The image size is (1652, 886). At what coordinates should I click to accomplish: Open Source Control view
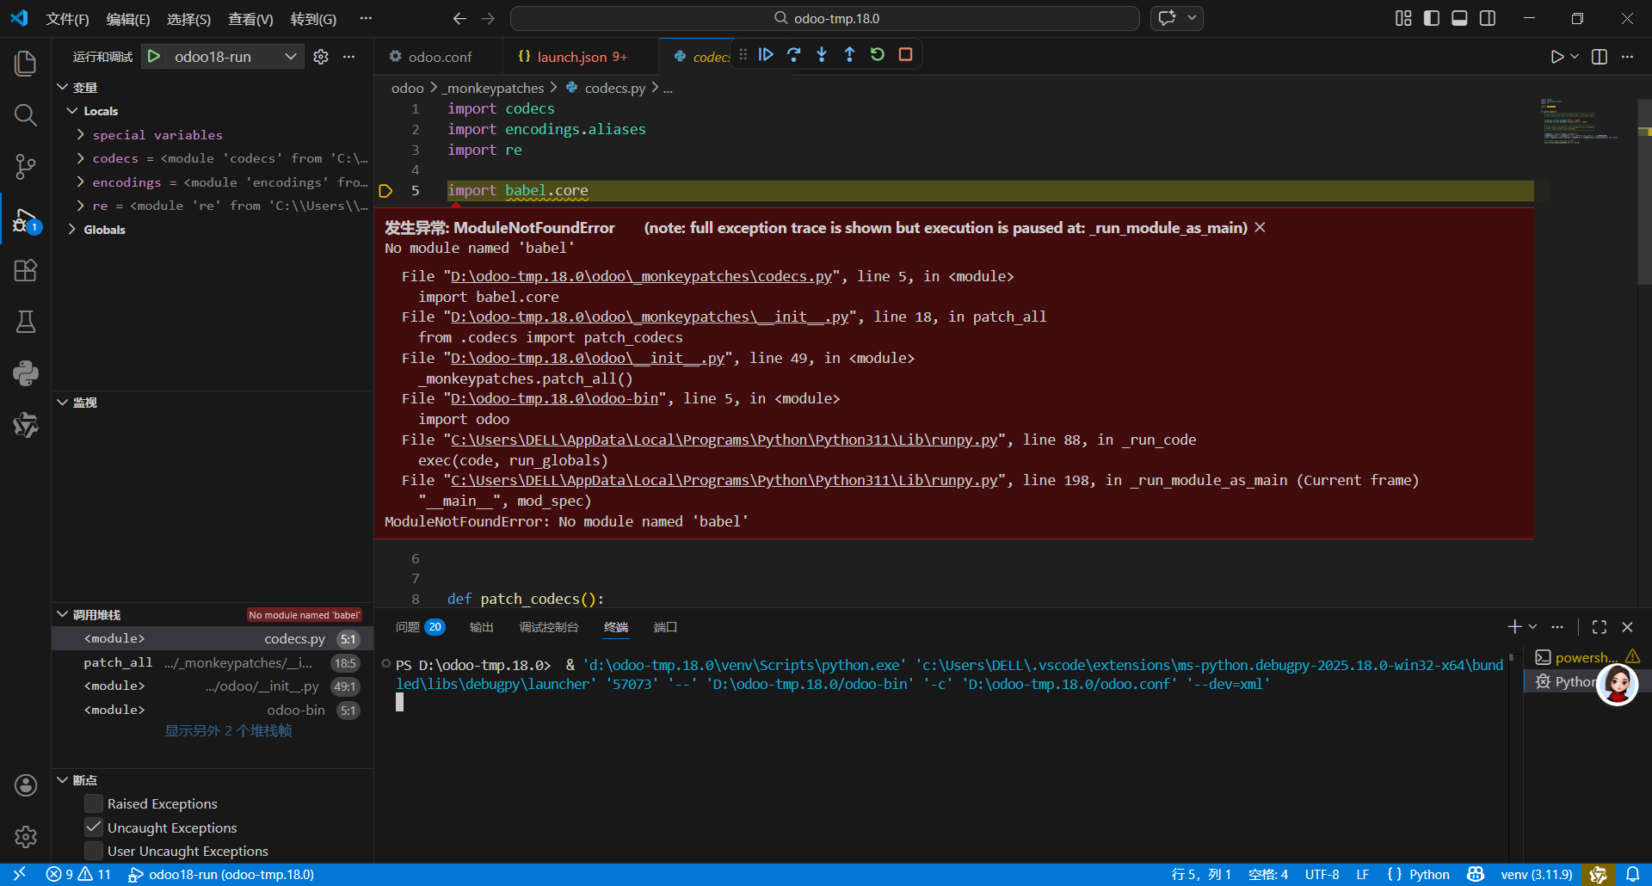[x=26, y=167]
